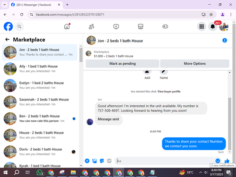The height and width of the screenshot is (177, 236).
Task: Open the Facebook home logo
Action: pyautogui.click(x=8, y=26)
